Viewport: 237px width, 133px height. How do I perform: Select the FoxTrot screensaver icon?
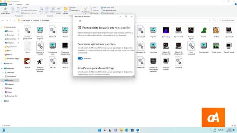coord(204,30)
